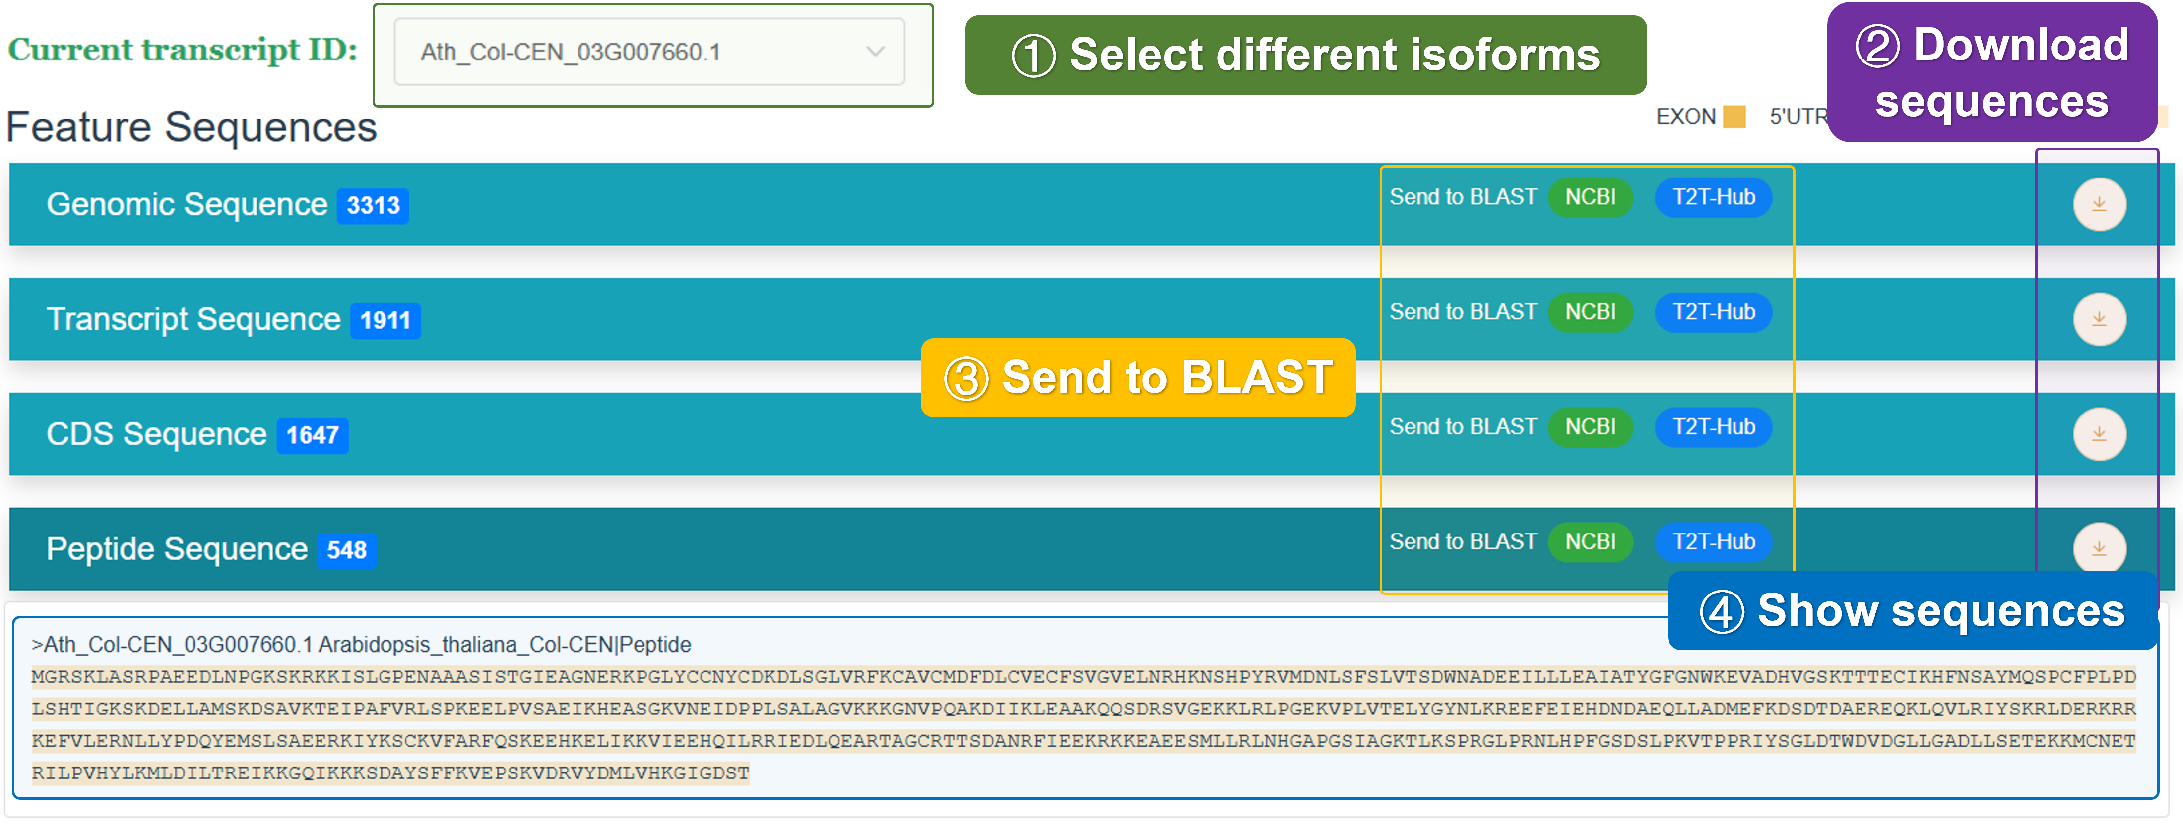Send CDS Sequence to NCBI BLAST

pos(1590,427)
